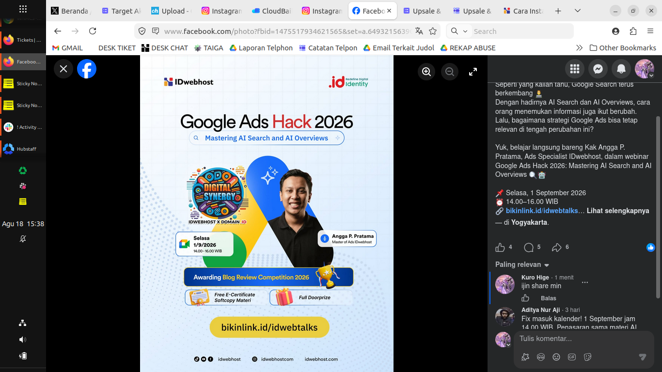Show more bookmarks chevron
This screenshot has height=372, width=662.
[x=579, y=48]
